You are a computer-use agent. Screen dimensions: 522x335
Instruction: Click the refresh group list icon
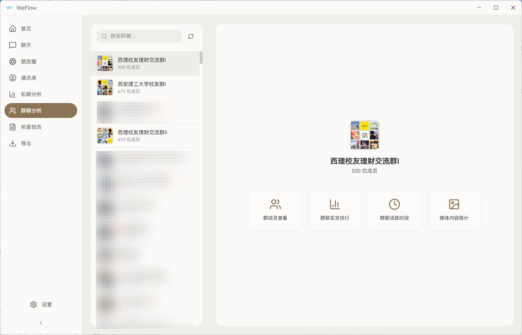[x=191, y=36]
